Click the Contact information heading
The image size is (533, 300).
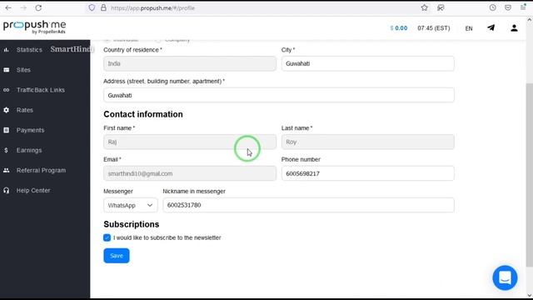coord(143,114)
